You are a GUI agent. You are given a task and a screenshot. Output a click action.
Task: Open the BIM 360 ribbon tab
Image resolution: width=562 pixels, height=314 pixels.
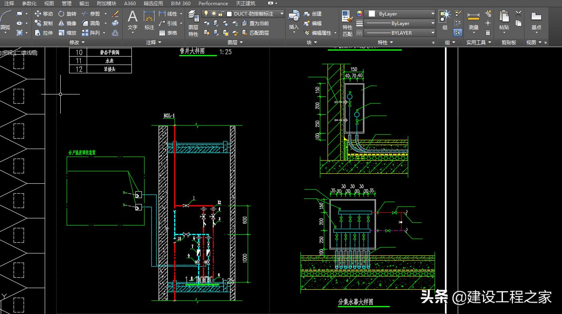tap(181, 3)
